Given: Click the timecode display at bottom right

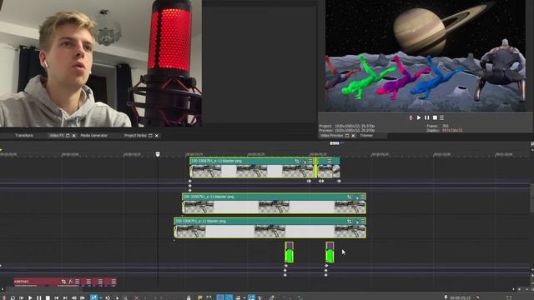Looking at the screenshot, I should pos(460,297).
